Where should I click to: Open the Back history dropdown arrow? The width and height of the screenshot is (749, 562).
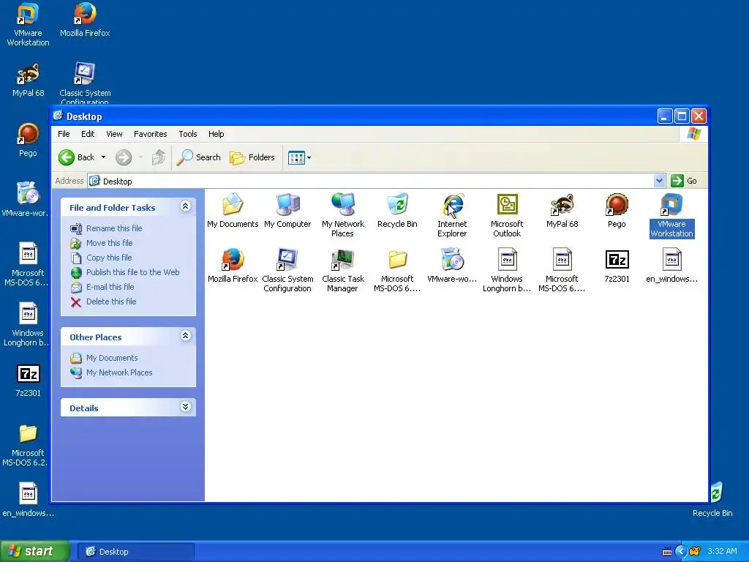(x=103, y=157)
